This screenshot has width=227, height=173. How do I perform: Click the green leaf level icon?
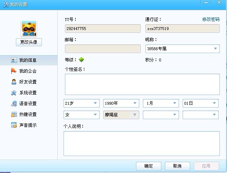point(81,60)
